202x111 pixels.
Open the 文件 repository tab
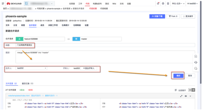(x=7, y=25)
